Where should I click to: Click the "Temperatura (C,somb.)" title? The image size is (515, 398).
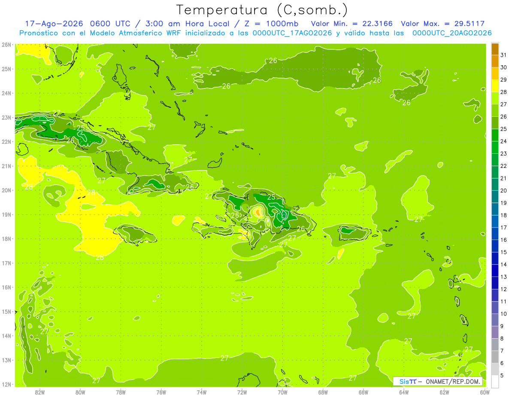click(262, 10)
